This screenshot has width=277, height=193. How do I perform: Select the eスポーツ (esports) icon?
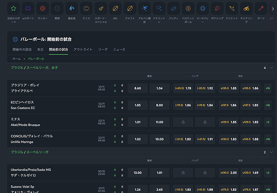point(27,8)
